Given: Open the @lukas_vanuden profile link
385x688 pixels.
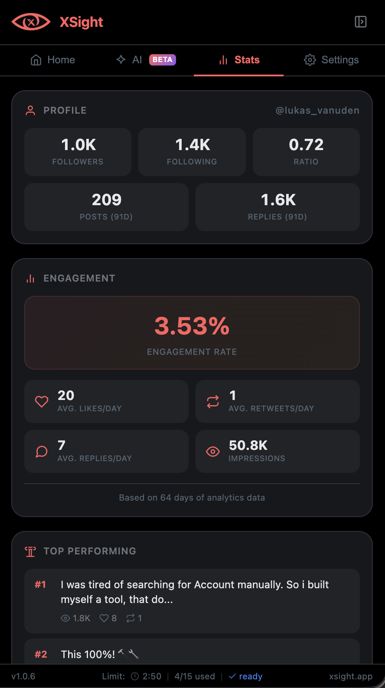Looking at the screenshot, I should point(318,110).
